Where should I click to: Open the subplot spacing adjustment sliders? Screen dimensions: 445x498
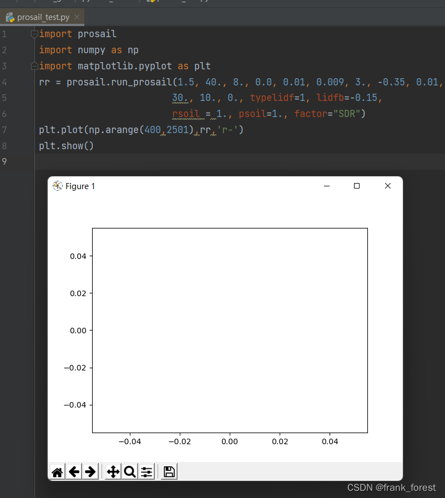146,471
